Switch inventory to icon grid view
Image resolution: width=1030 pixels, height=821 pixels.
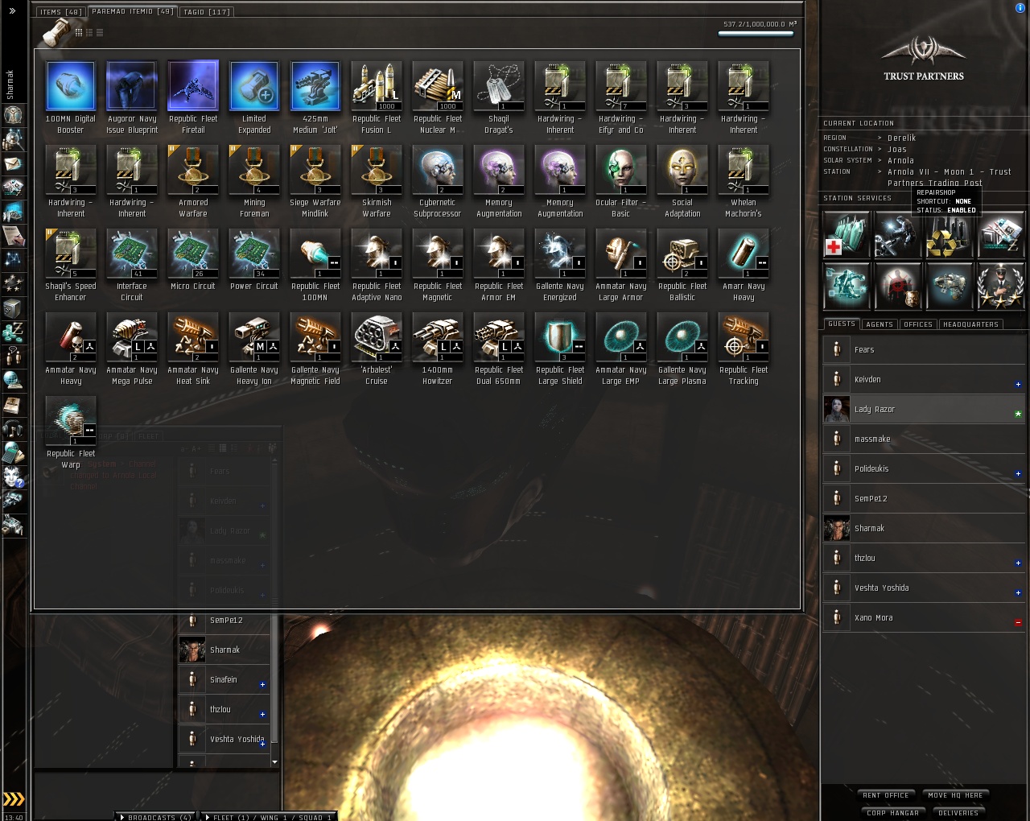pos(79,32)
